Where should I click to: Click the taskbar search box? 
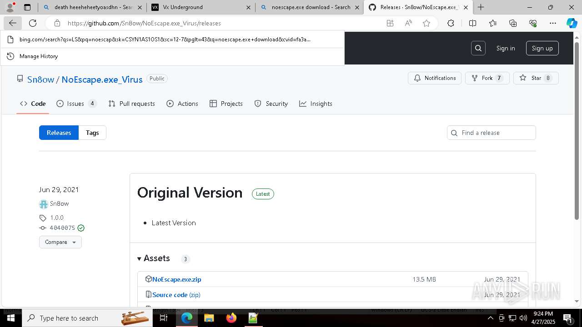[x=88, y=318]
